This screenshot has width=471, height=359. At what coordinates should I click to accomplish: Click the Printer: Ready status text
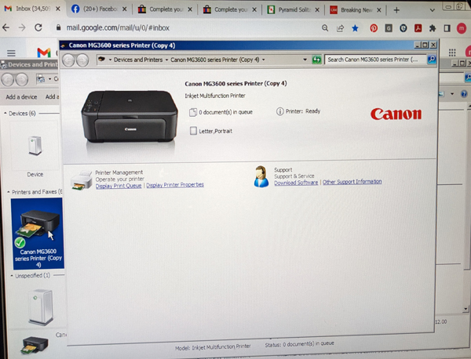pyautogui.click(x=303, y=111)
